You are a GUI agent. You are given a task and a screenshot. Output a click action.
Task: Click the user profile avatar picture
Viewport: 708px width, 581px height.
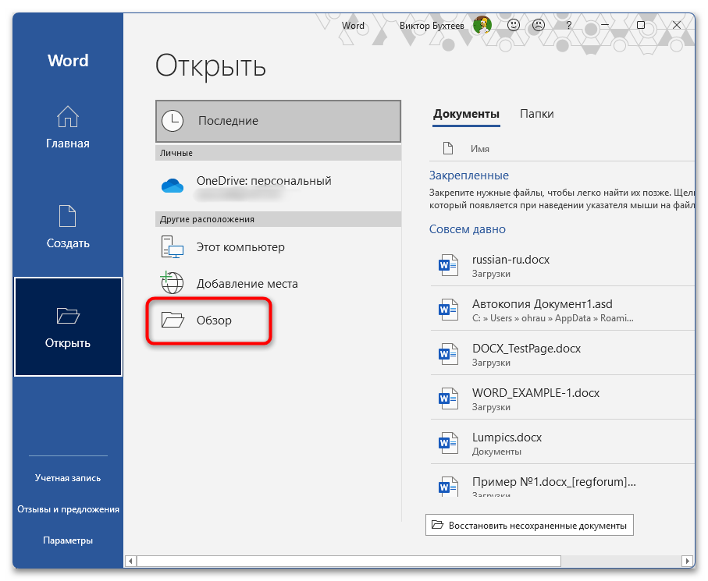[482, 25]
